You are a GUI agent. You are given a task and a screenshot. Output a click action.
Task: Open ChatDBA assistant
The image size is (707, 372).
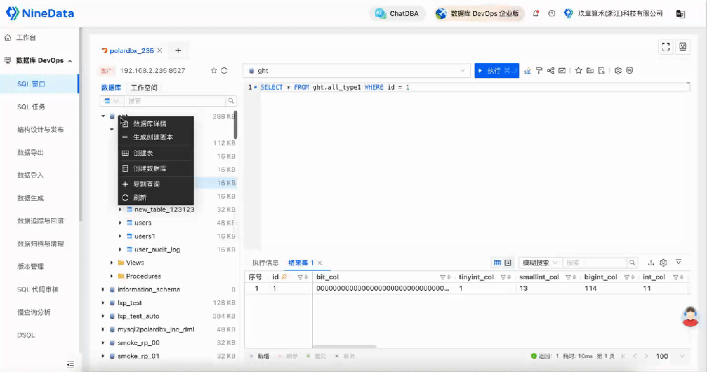coord(397,14)
